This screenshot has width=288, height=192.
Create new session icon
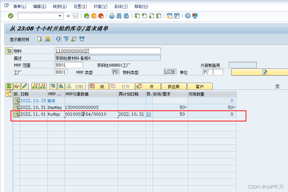(169, 16)
